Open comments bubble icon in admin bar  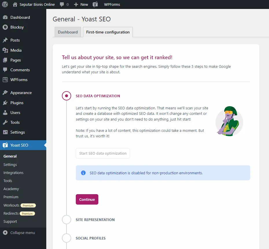(x=62, y=4)
